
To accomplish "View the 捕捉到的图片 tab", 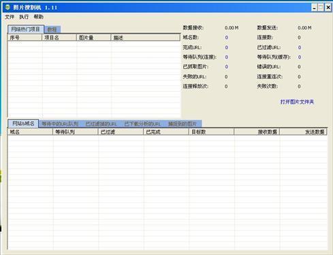I will click(x=183, y=124).
